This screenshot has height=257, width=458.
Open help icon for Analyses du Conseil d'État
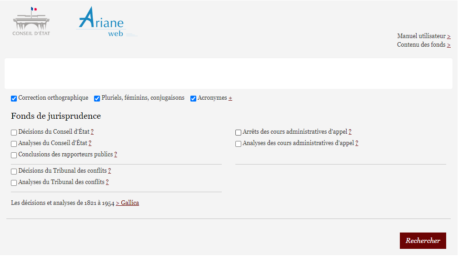pos(90,143)
